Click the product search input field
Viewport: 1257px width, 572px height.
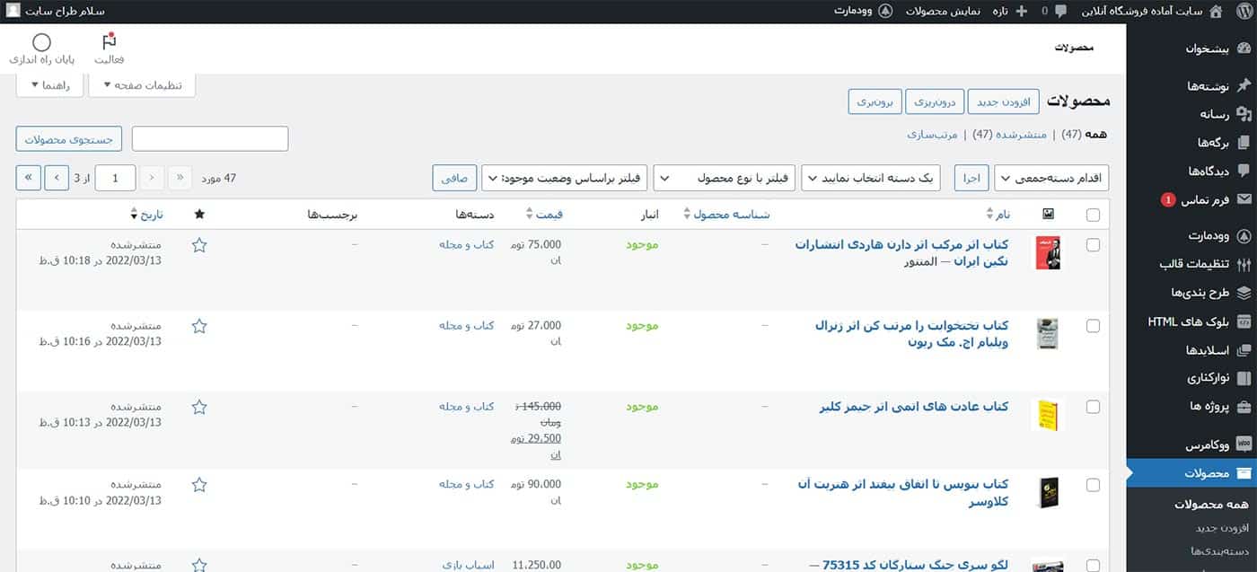pyautogui.click(x=210, y=139)
